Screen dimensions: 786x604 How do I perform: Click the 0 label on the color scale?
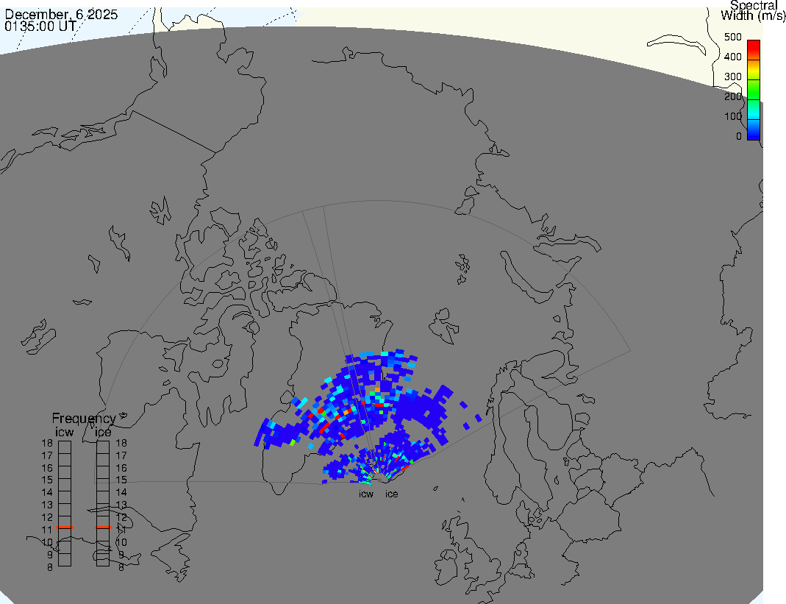tap(739, 136)
